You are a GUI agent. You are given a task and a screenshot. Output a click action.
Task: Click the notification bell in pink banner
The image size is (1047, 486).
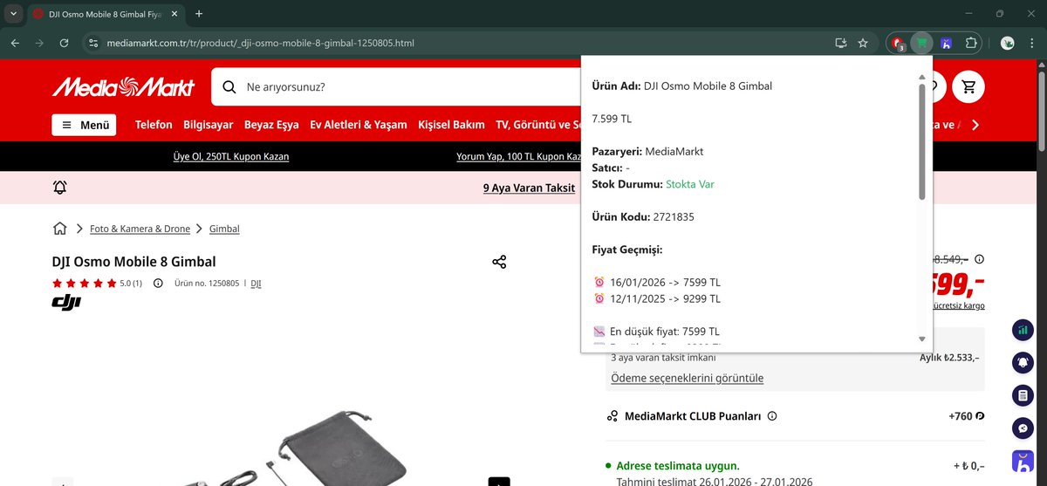(x=59, y=188)
